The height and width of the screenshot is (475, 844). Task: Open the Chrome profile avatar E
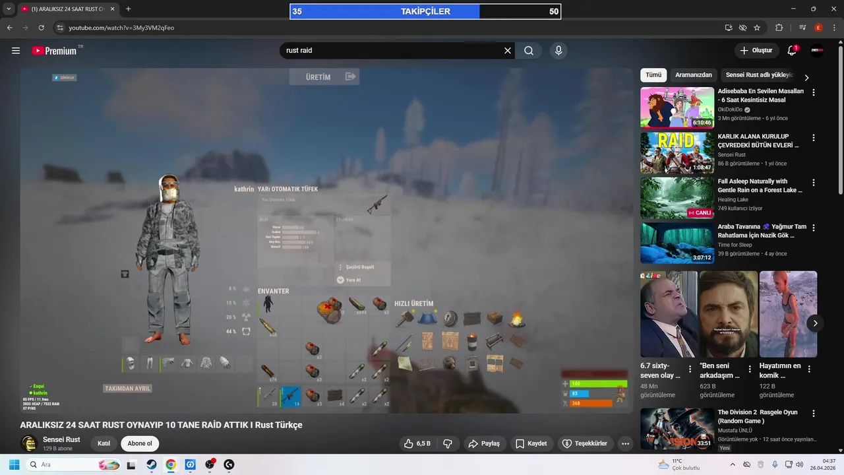(818, 28)
